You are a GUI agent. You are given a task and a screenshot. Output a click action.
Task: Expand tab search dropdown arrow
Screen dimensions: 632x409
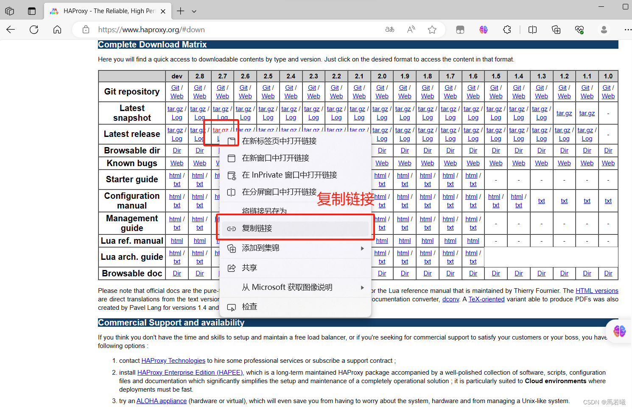[x=194, y=11]
